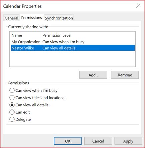Apply the permission changes
Screen dimensions: 145x148
(128, 141)
